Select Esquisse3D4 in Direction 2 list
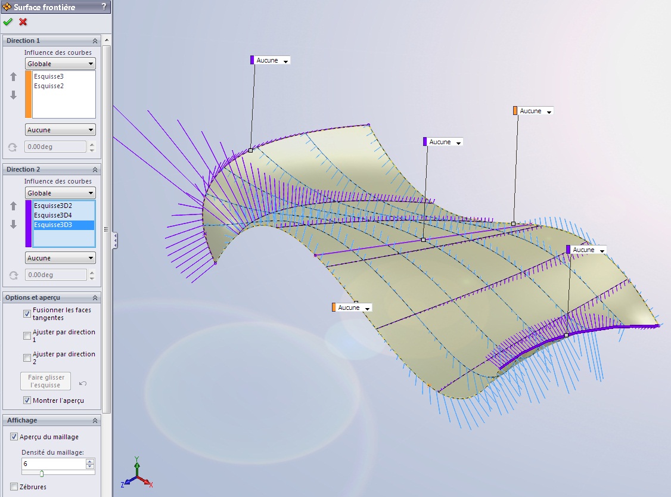This screenshot has height=497, width=671. 53,215
